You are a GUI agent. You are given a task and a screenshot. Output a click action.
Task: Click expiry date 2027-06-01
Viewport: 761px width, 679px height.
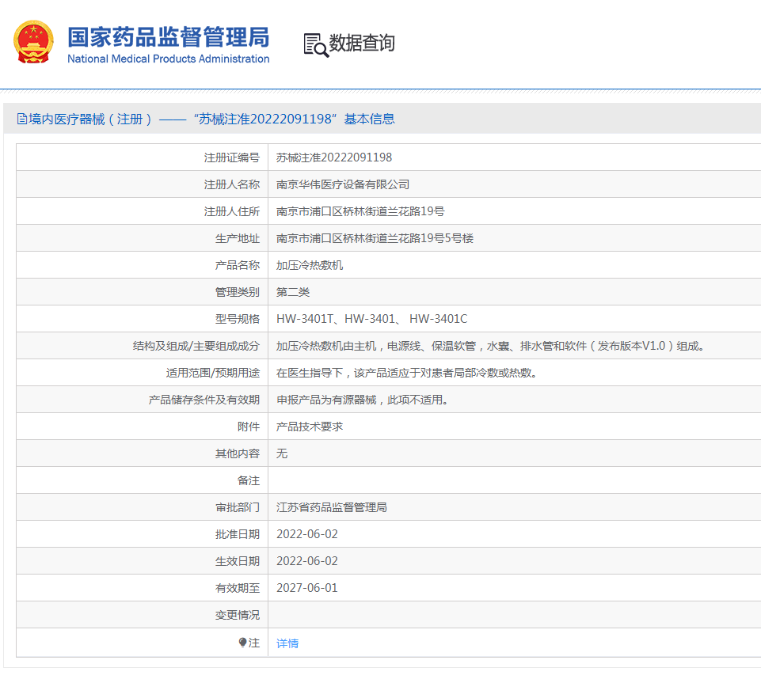tap(307, 588)
